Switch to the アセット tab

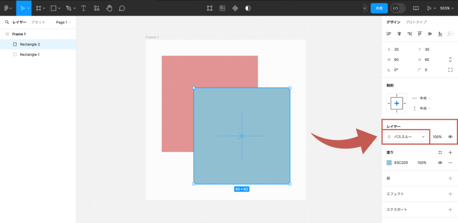38,22
